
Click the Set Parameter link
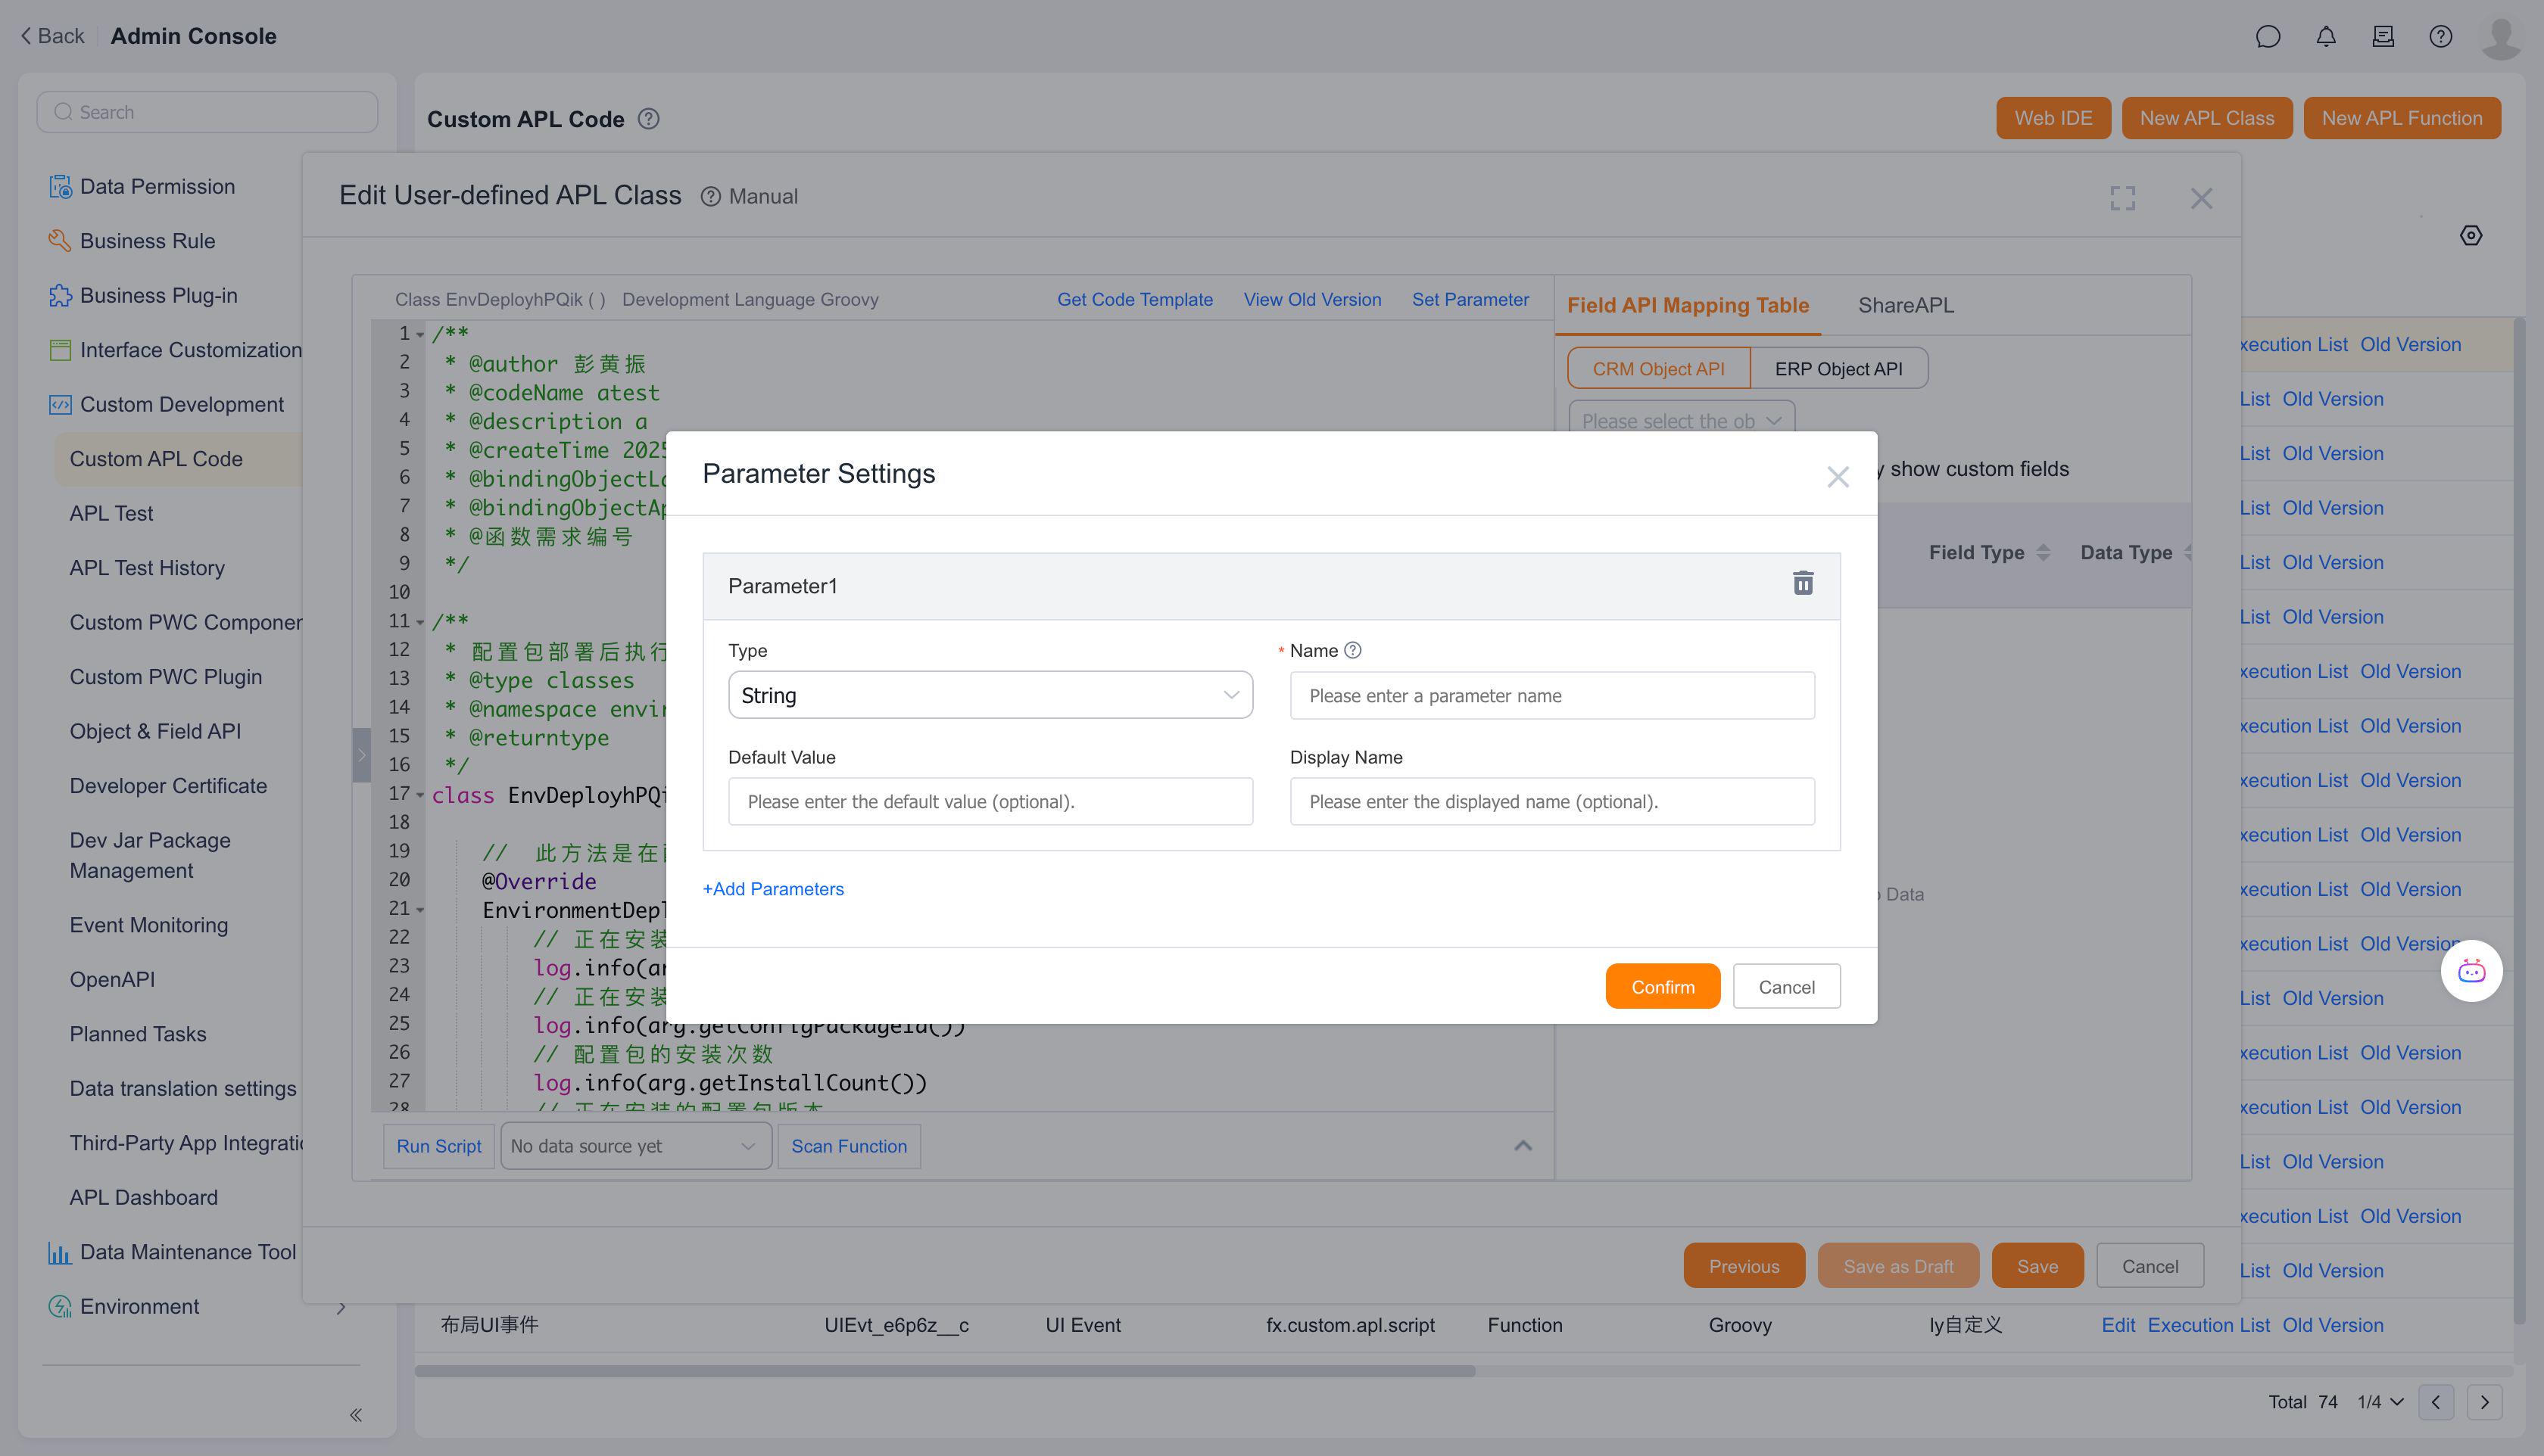tap(1470, 300)
